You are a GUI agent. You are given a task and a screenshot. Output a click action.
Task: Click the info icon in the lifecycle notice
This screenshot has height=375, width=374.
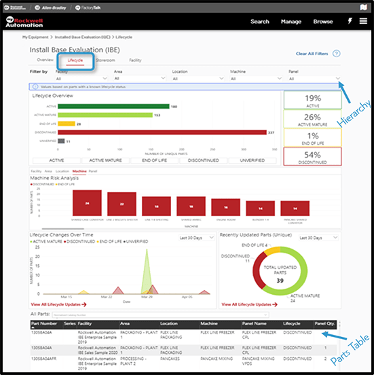35,86
